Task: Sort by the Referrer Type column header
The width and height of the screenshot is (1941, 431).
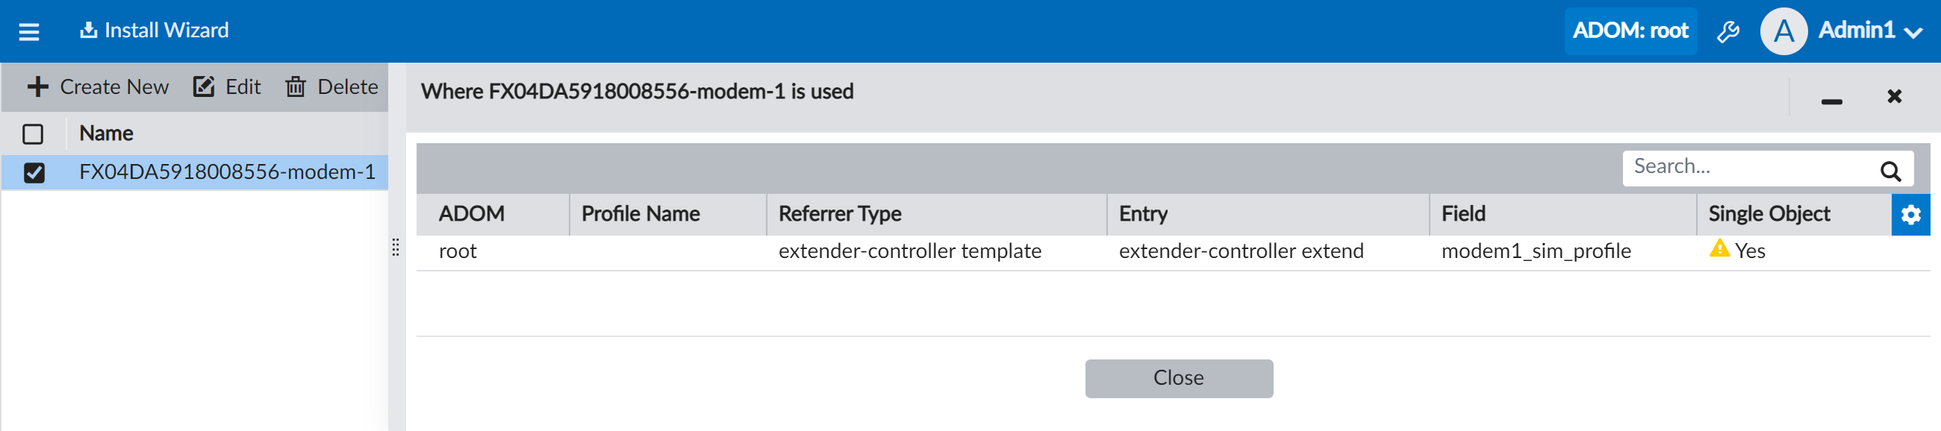Action: 839,214
